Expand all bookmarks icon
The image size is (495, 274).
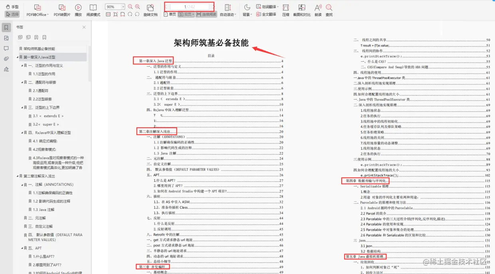coord(20,37)
